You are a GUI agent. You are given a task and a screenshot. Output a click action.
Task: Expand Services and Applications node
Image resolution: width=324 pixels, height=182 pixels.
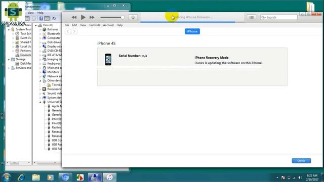tap(9, 68)
